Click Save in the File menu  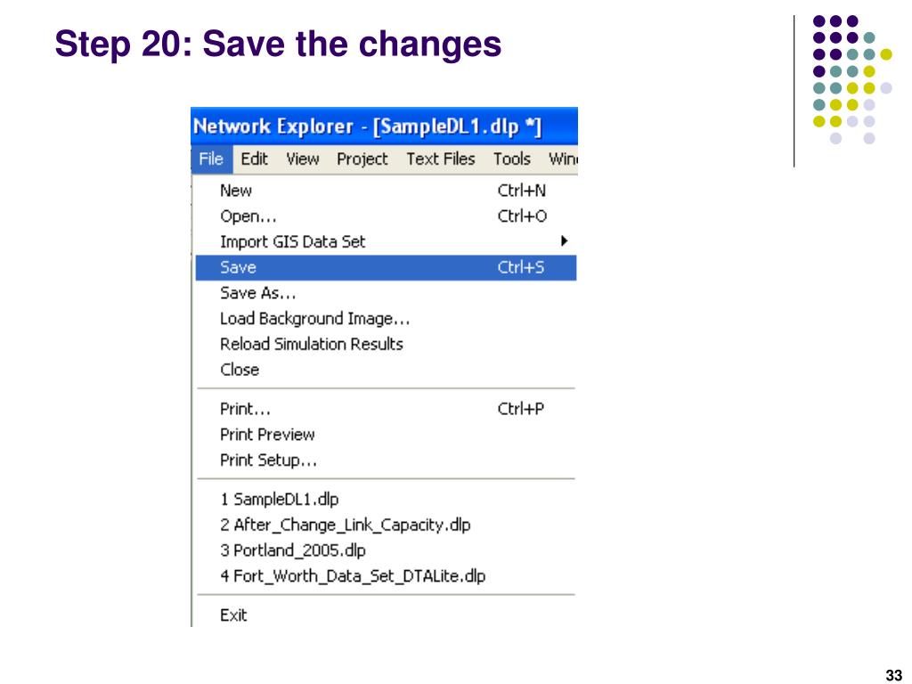(x=386, y=267)
